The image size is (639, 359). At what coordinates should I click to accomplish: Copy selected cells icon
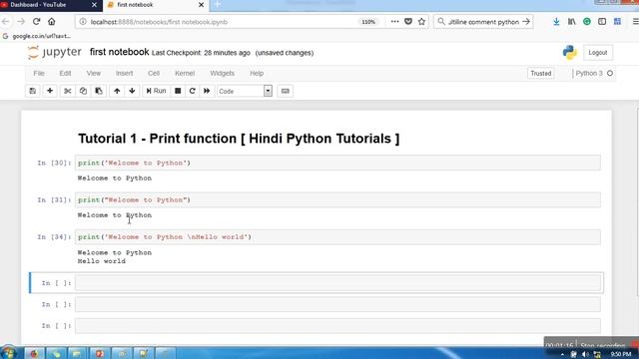coord(83,91)
